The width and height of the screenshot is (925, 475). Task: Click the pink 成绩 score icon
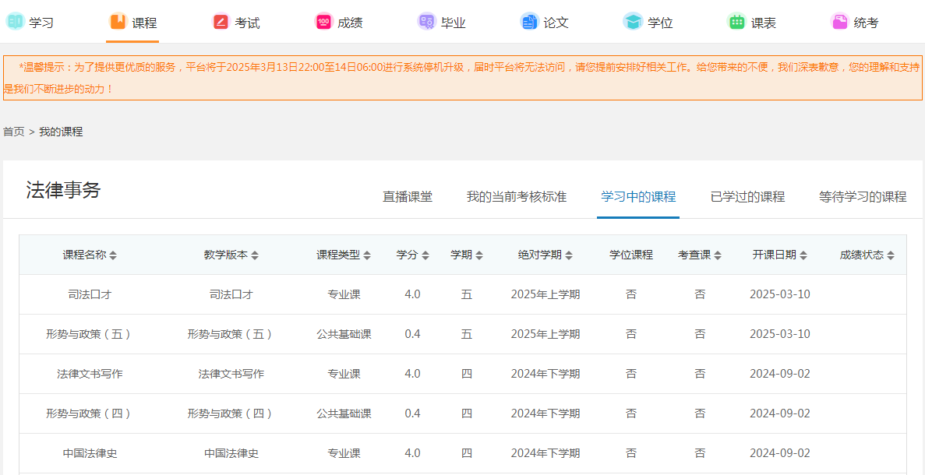point(323,22)
